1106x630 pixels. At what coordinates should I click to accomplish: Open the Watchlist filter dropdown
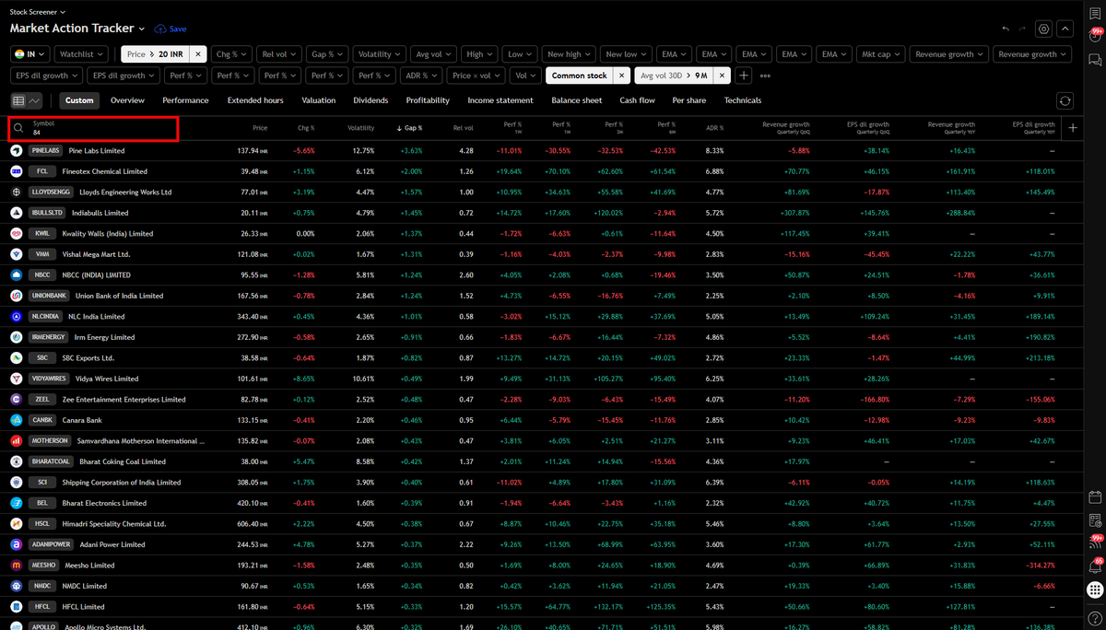click(x=82, y=54)
